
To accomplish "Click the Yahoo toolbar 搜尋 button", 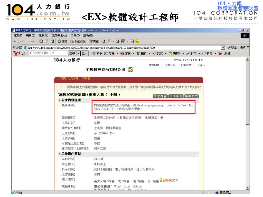I will [72, 53].
